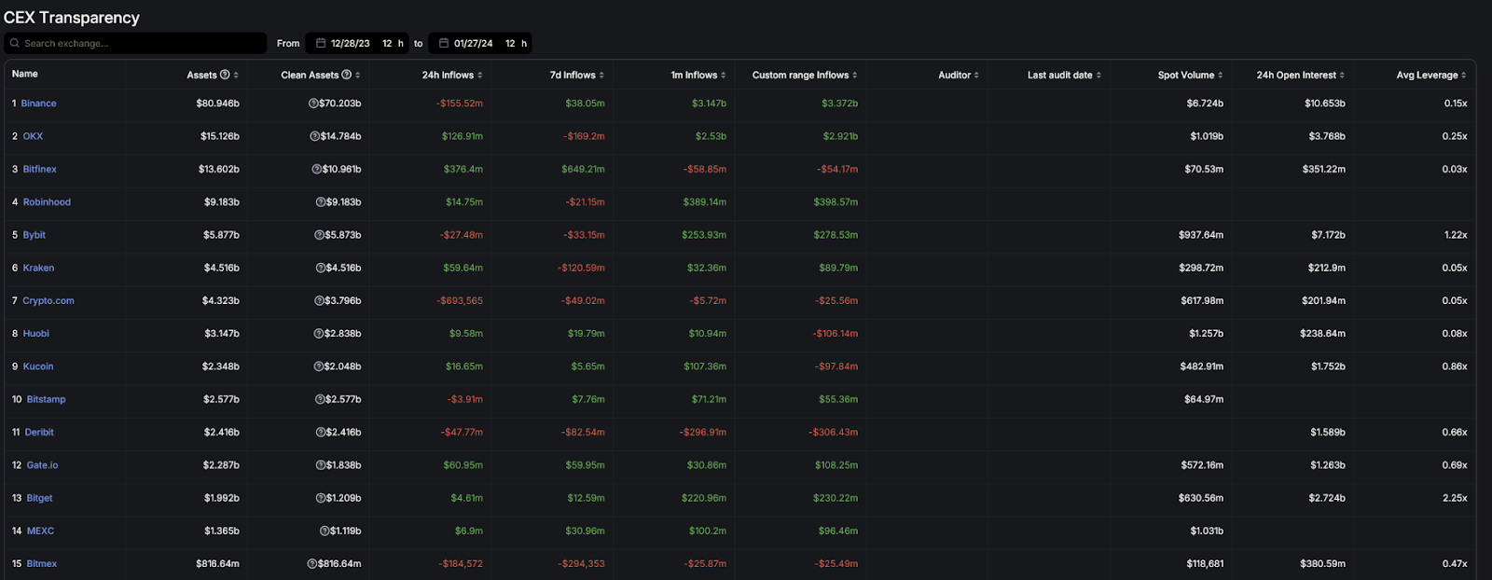
Task: Open the Bitget exchange link
Action: 39,498
